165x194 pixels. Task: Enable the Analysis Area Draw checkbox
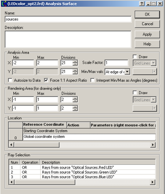(x=135, y=57)
